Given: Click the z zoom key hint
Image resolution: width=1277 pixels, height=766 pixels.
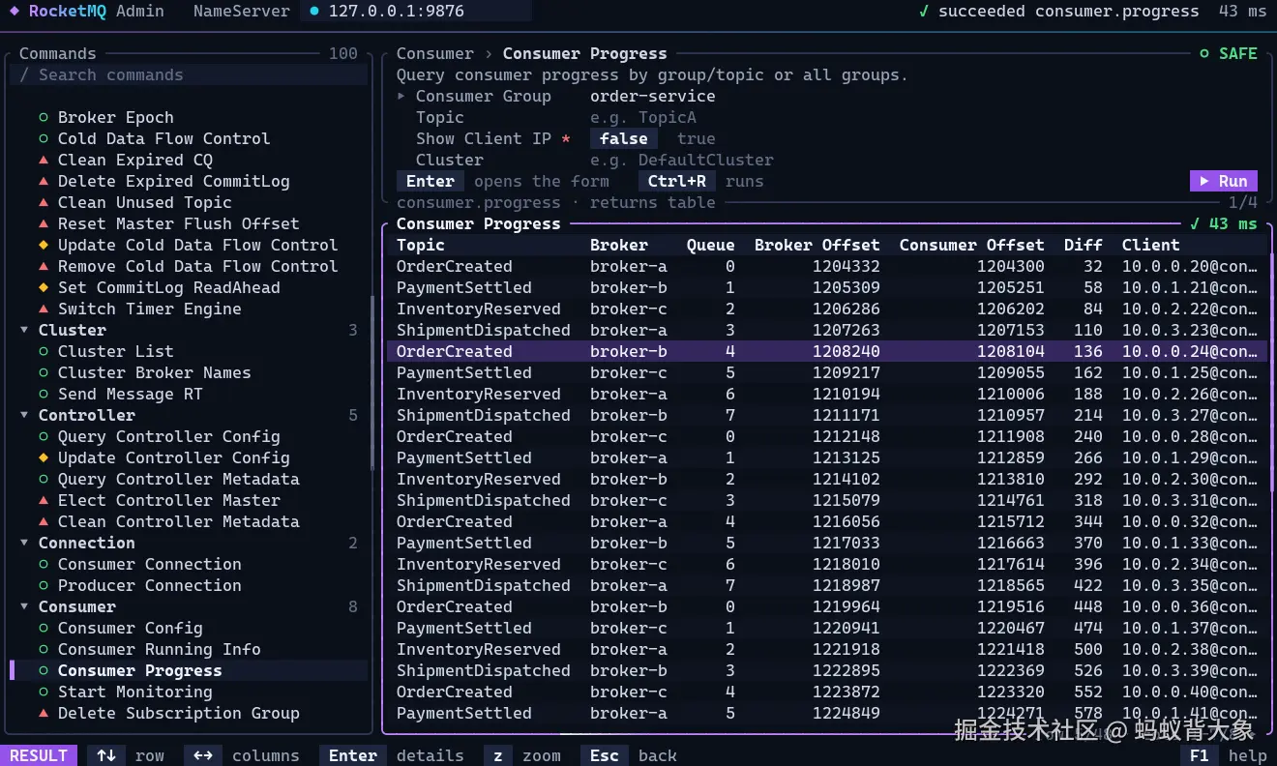Looking at the screenshot, I should point(498,755).
